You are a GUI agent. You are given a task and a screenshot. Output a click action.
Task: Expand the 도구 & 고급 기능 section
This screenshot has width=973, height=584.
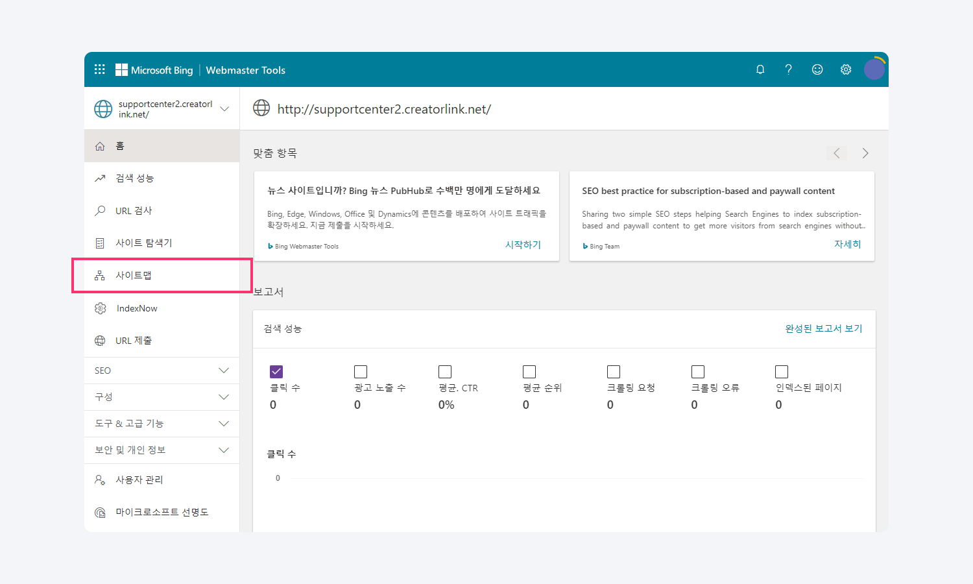click(162, 424)
